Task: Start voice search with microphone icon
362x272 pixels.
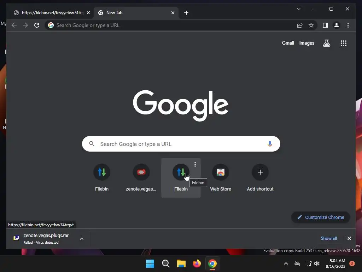Action: [269, 144]
